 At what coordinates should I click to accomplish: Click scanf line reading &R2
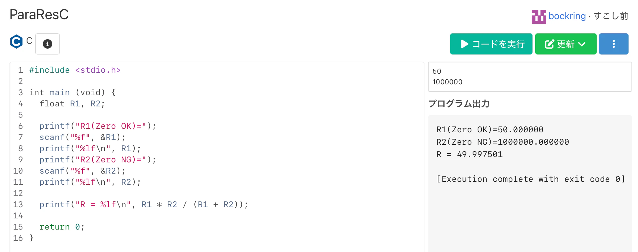(x=82, y=171)
